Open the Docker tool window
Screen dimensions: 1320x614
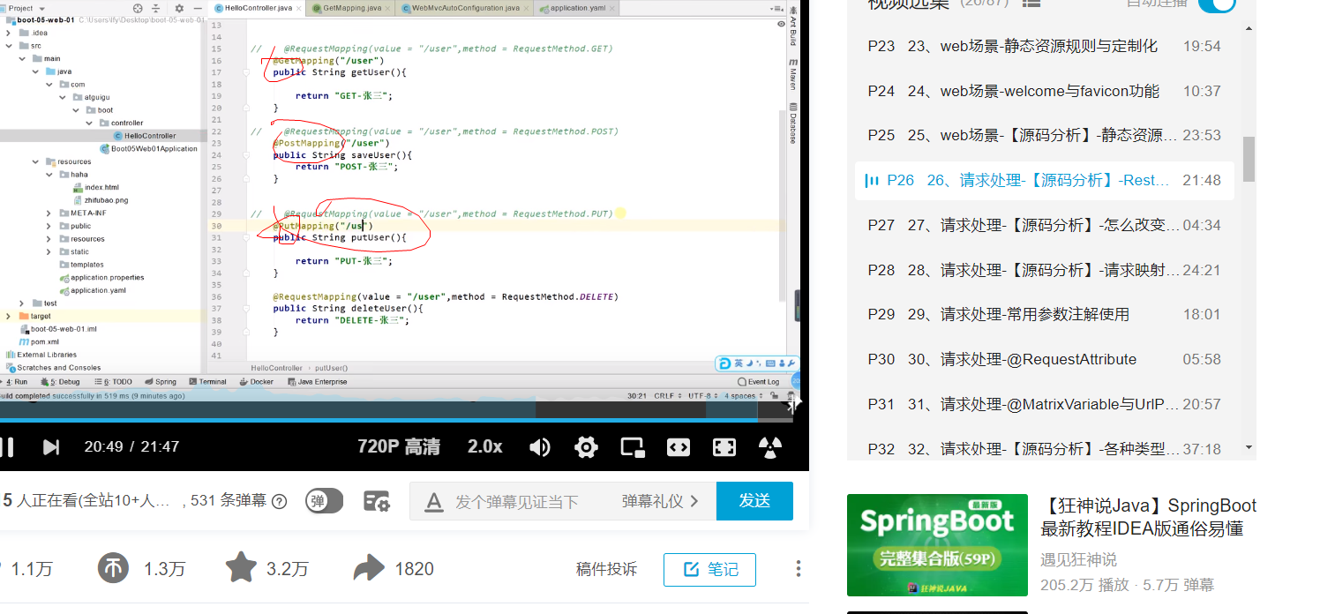[257, 382]
